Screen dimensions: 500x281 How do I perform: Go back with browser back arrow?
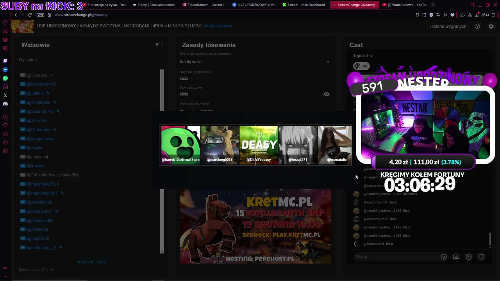16,15
